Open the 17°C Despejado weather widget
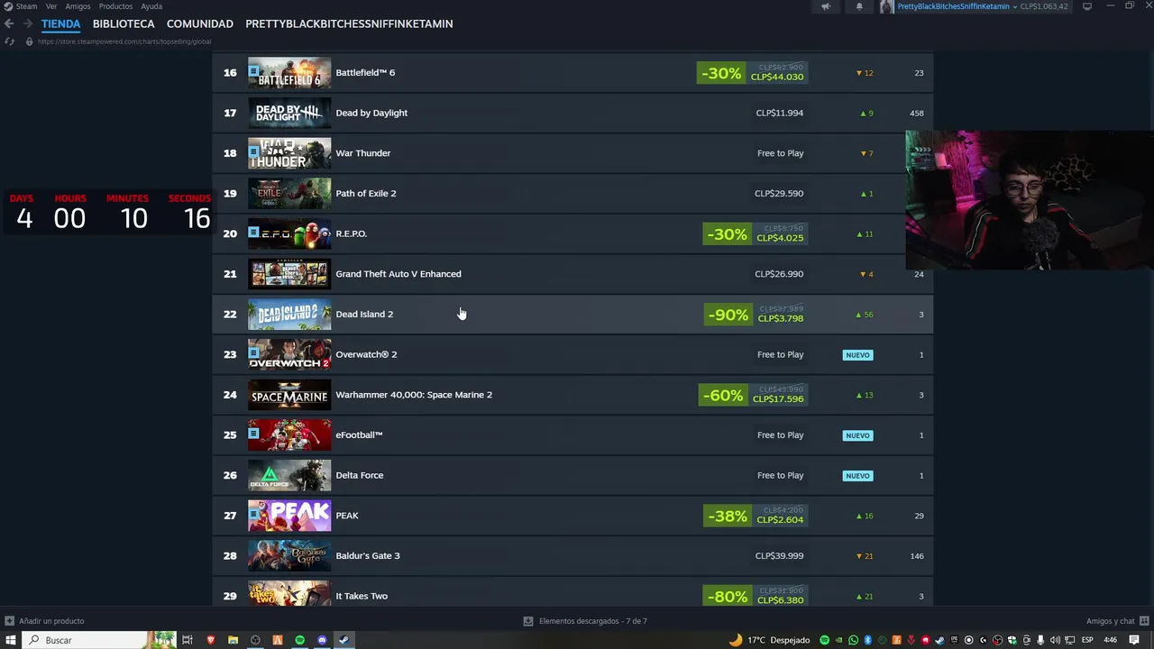 769,640
